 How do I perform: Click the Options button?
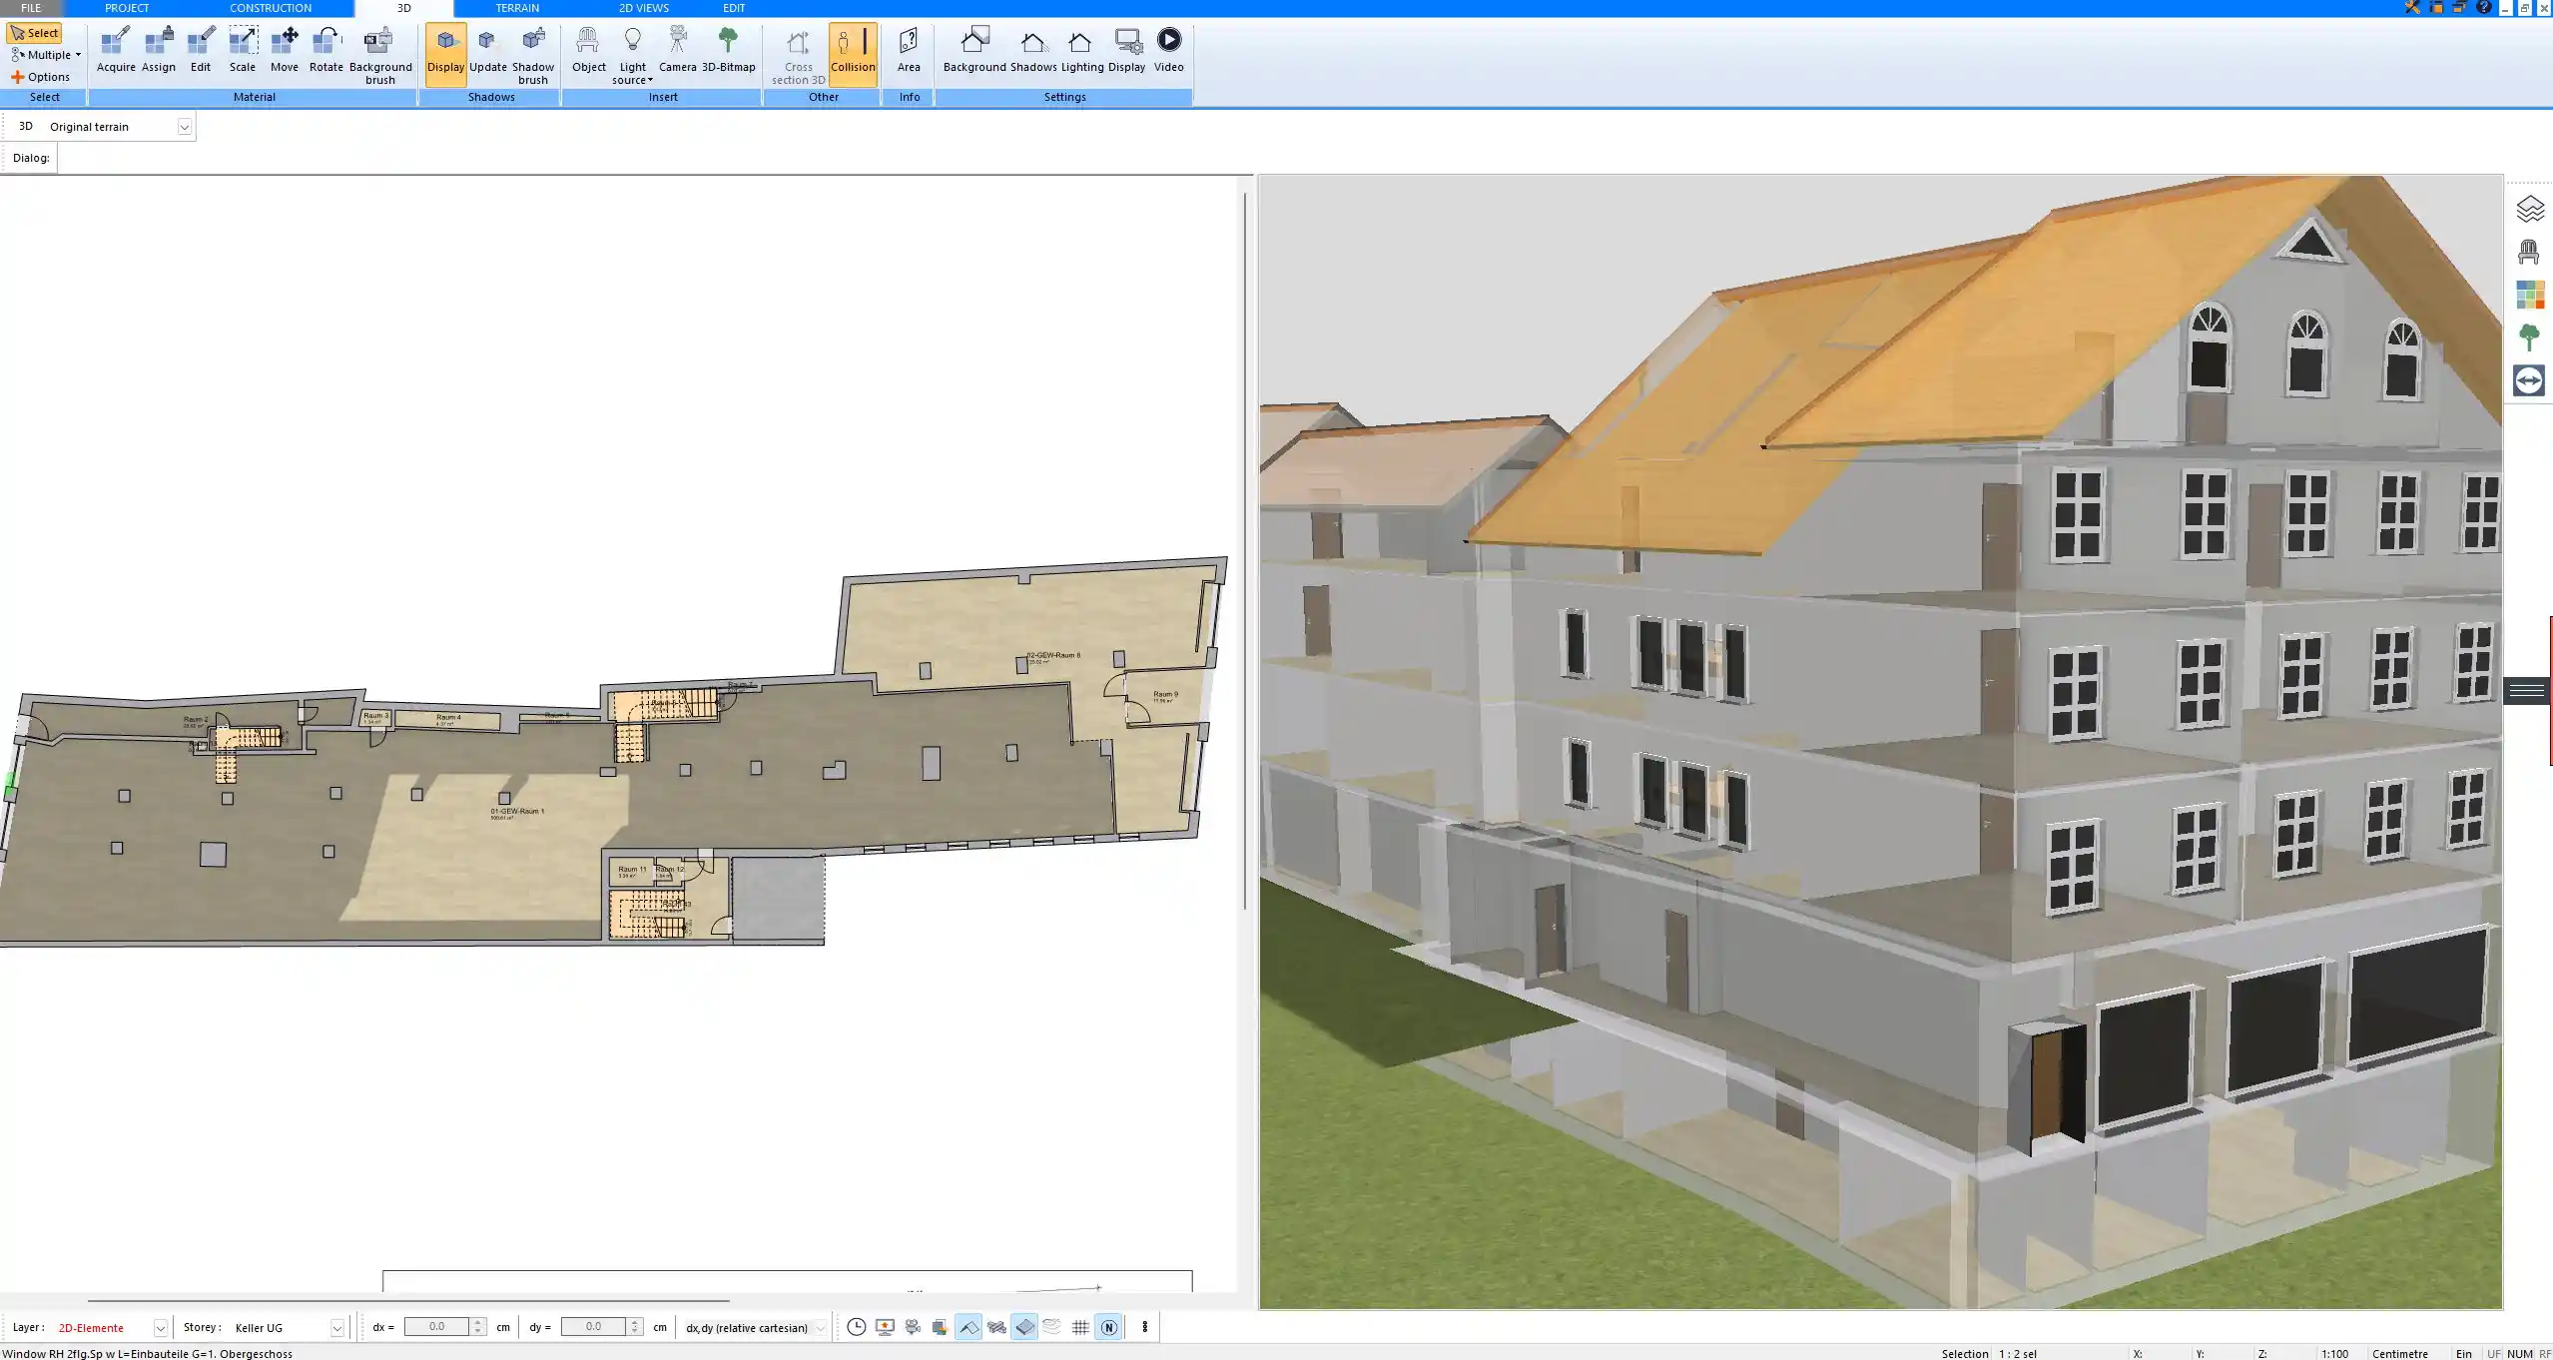41,77
